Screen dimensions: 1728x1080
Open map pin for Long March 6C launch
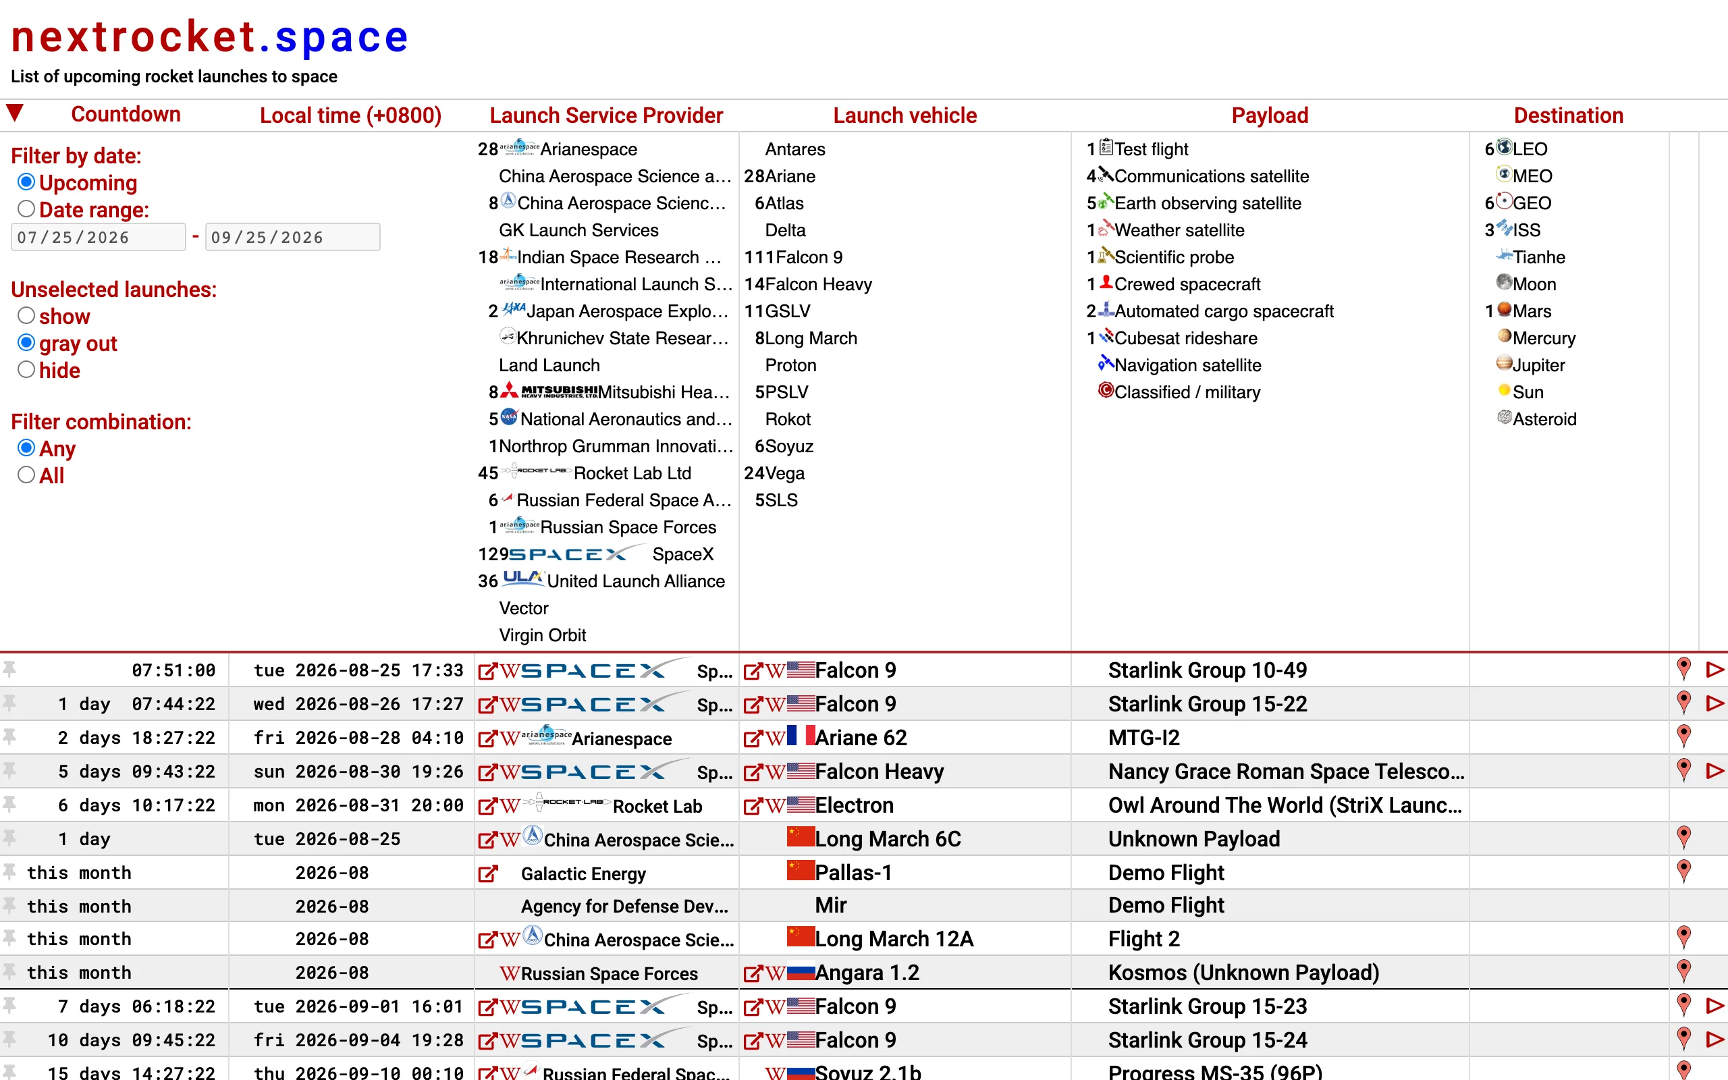[x=1683, y=837]
